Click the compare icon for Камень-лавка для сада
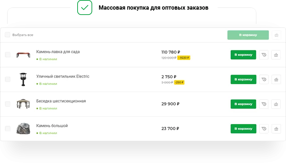 click(276, 55)
